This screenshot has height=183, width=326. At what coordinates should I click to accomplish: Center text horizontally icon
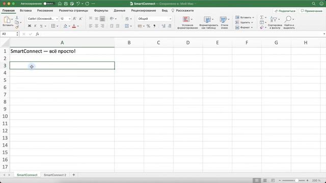click(x=96, y=26)
